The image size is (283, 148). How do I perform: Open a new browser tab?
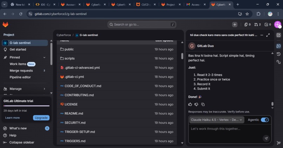tap(238, 5)
